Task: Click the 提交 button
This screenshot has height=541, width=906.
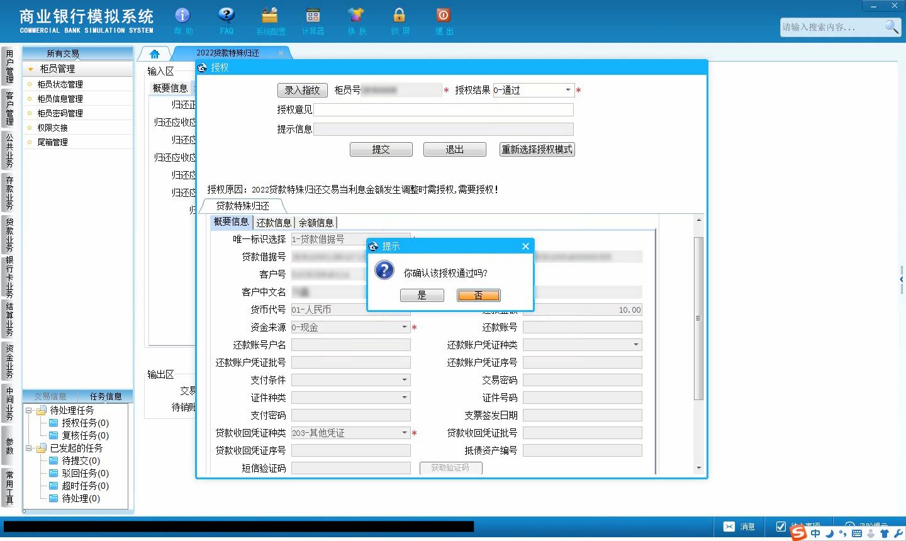Action: pos(381,150)
